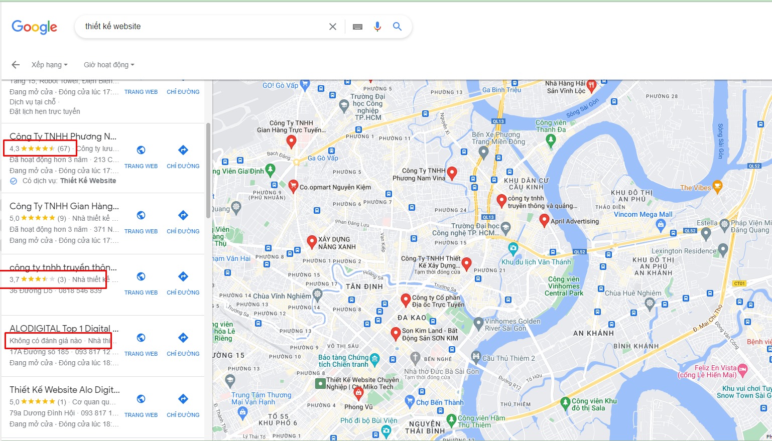
Task: Click the blue magnifier search icon
Action: click(397, 27)
